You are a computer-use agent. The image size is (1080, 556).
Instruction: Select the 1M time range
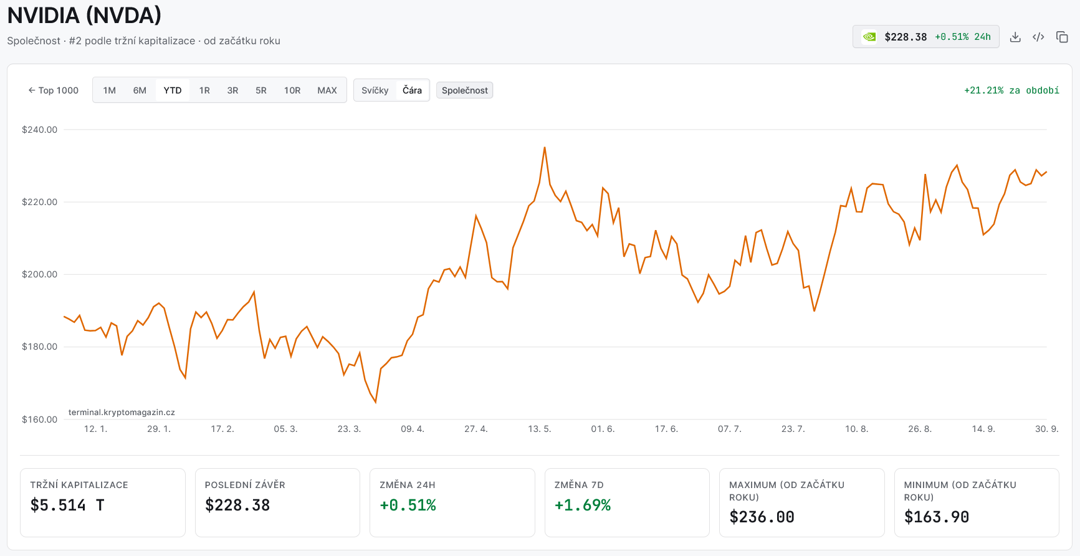click(110, 90)
